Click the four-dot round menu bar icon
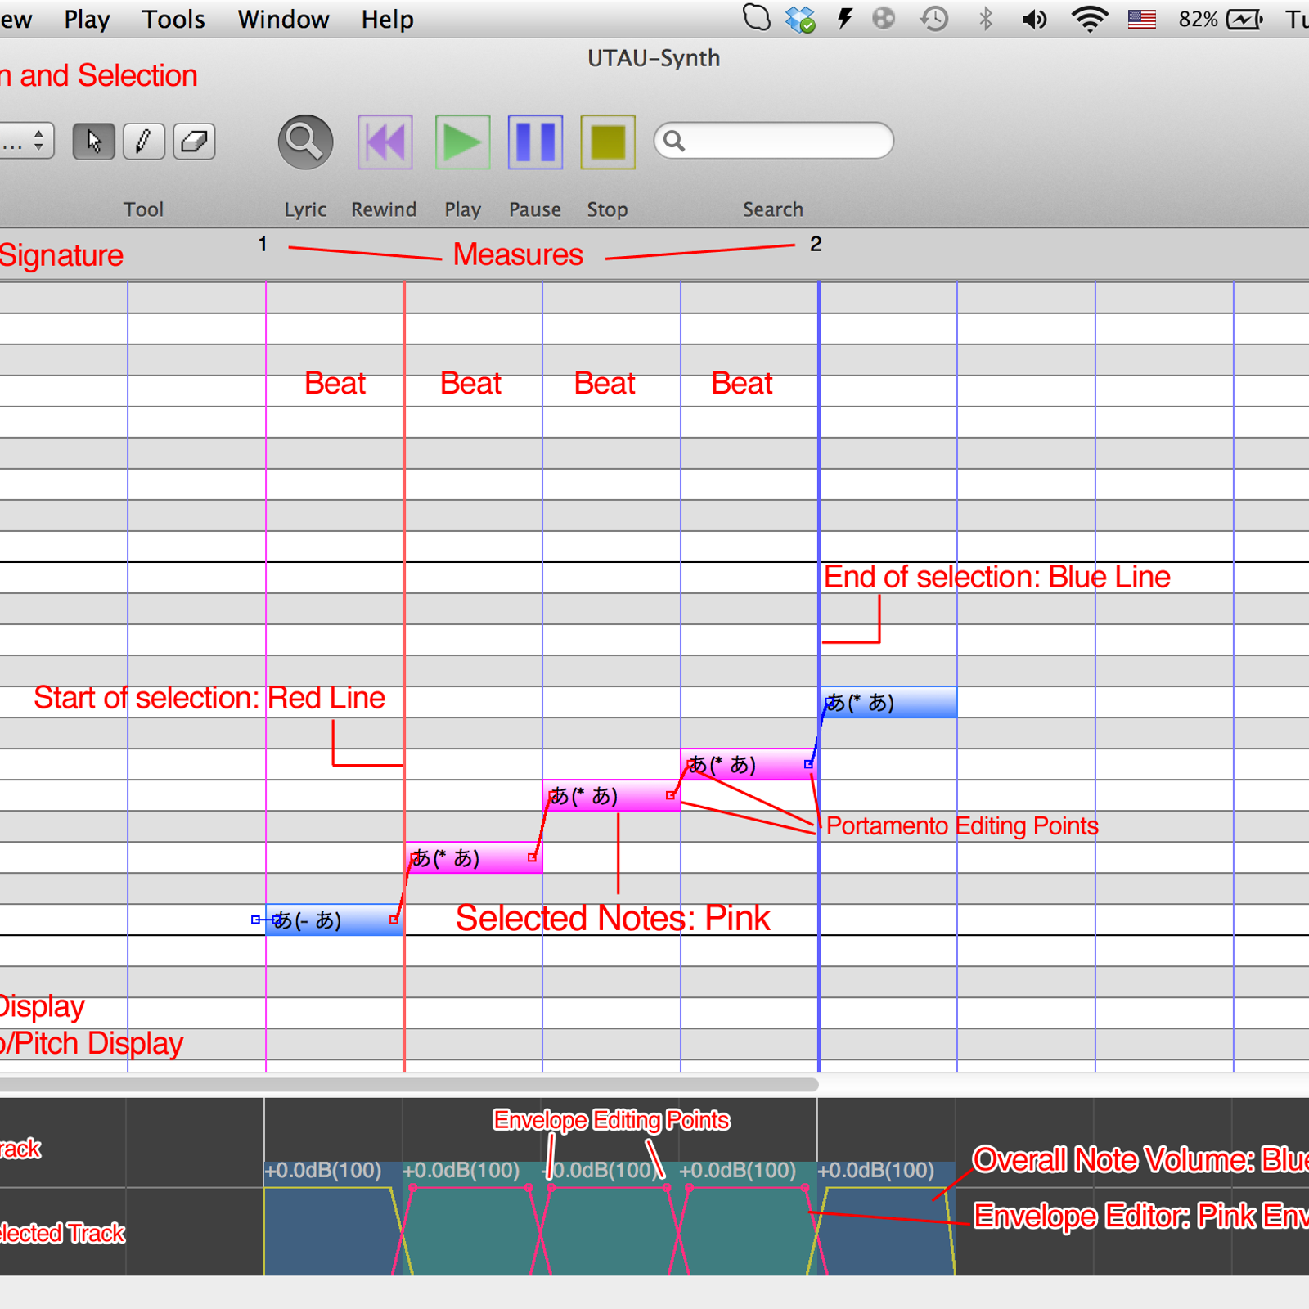This screenshot has height=1309, width=1309. (884, 18)
